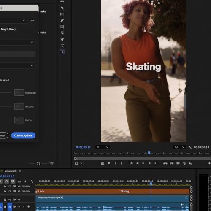Open the second dropdown in captions dialog
Image resolution: width=211 pixels, height=211 pixels.
(x=17, y=42)
